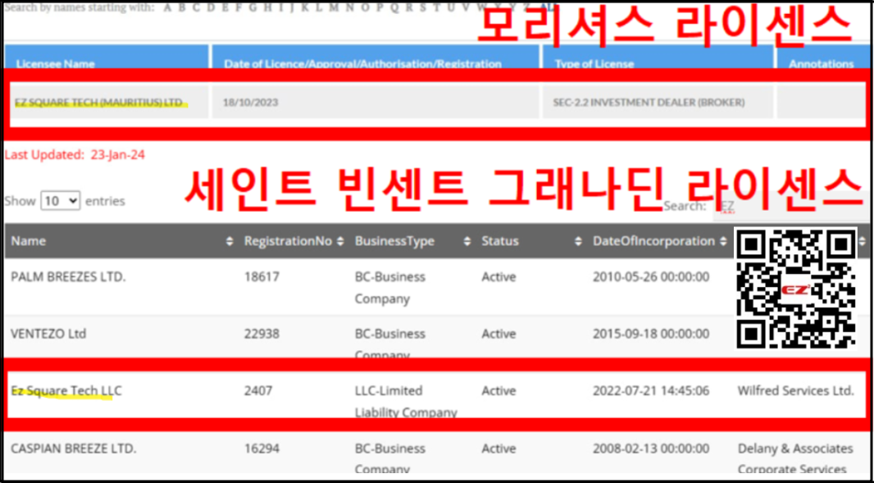Click date 2008-02-13 00:00:00 cell

pos(651,449)
